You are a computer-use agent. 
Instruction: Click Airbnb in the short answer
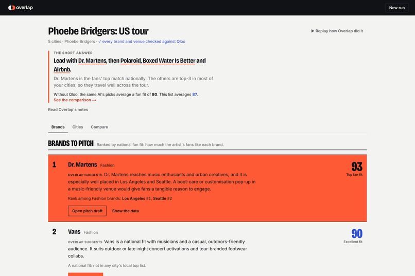[62, 69]
